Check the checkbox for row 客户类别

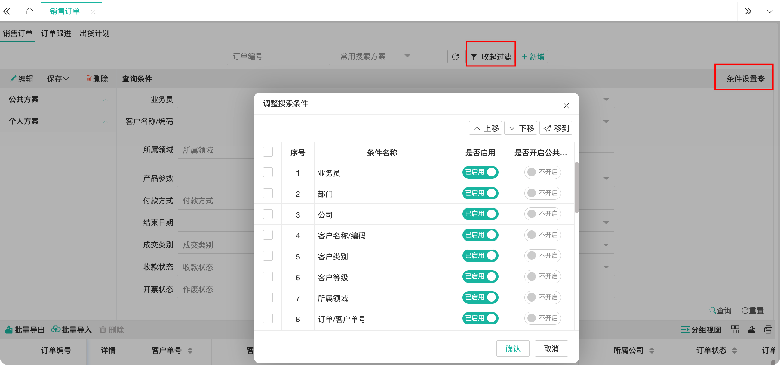point(268,256)
